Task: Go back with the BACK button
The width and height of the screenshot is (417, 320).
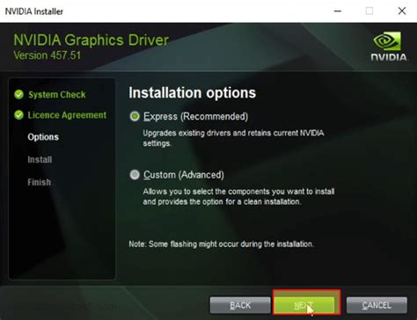Action: tap(240, 305)
